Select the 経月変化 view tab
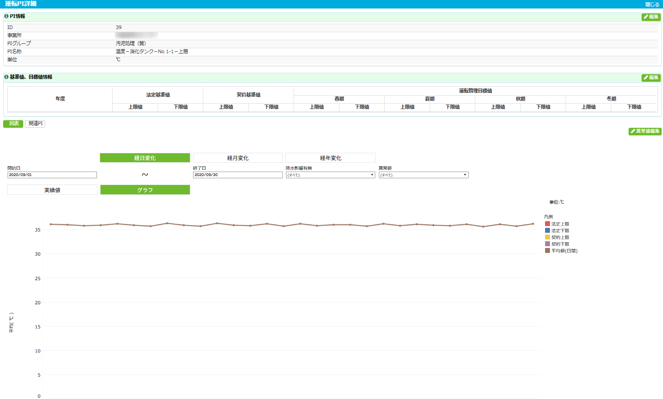 pos(238,158)
